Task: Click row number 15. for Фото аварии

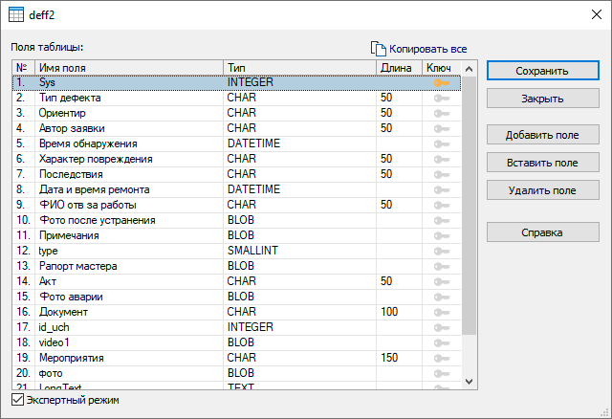Action: 23,297
